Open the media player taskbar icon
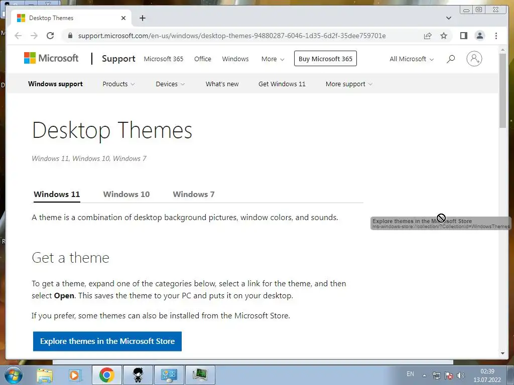The width and height of the screenshot is (514, 385). [x=74, y=375]
